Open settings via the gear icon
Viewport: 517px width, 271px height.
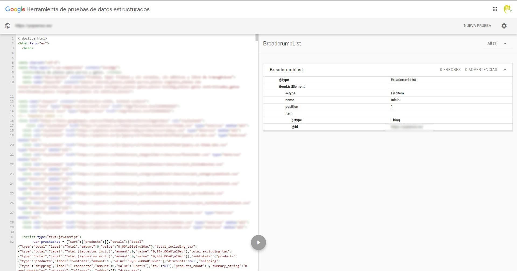[504, 26]
